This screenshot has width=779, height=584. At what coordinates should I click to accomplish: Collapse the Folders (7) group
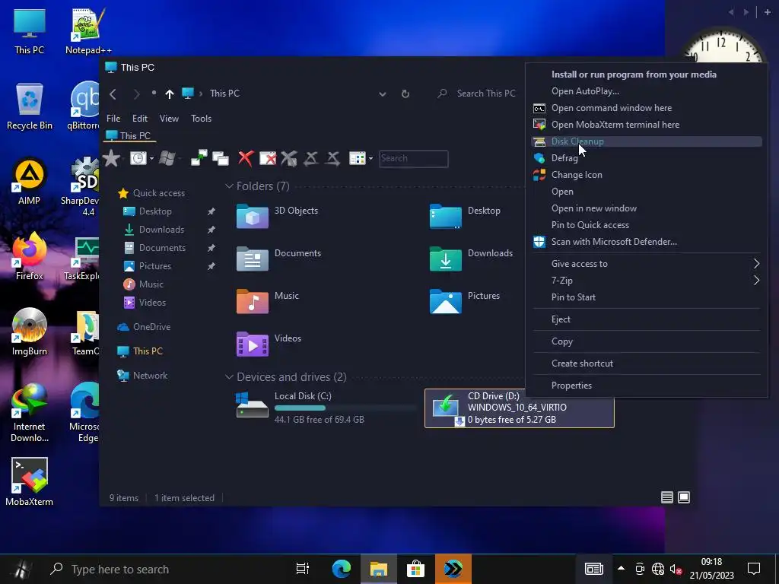229,186
